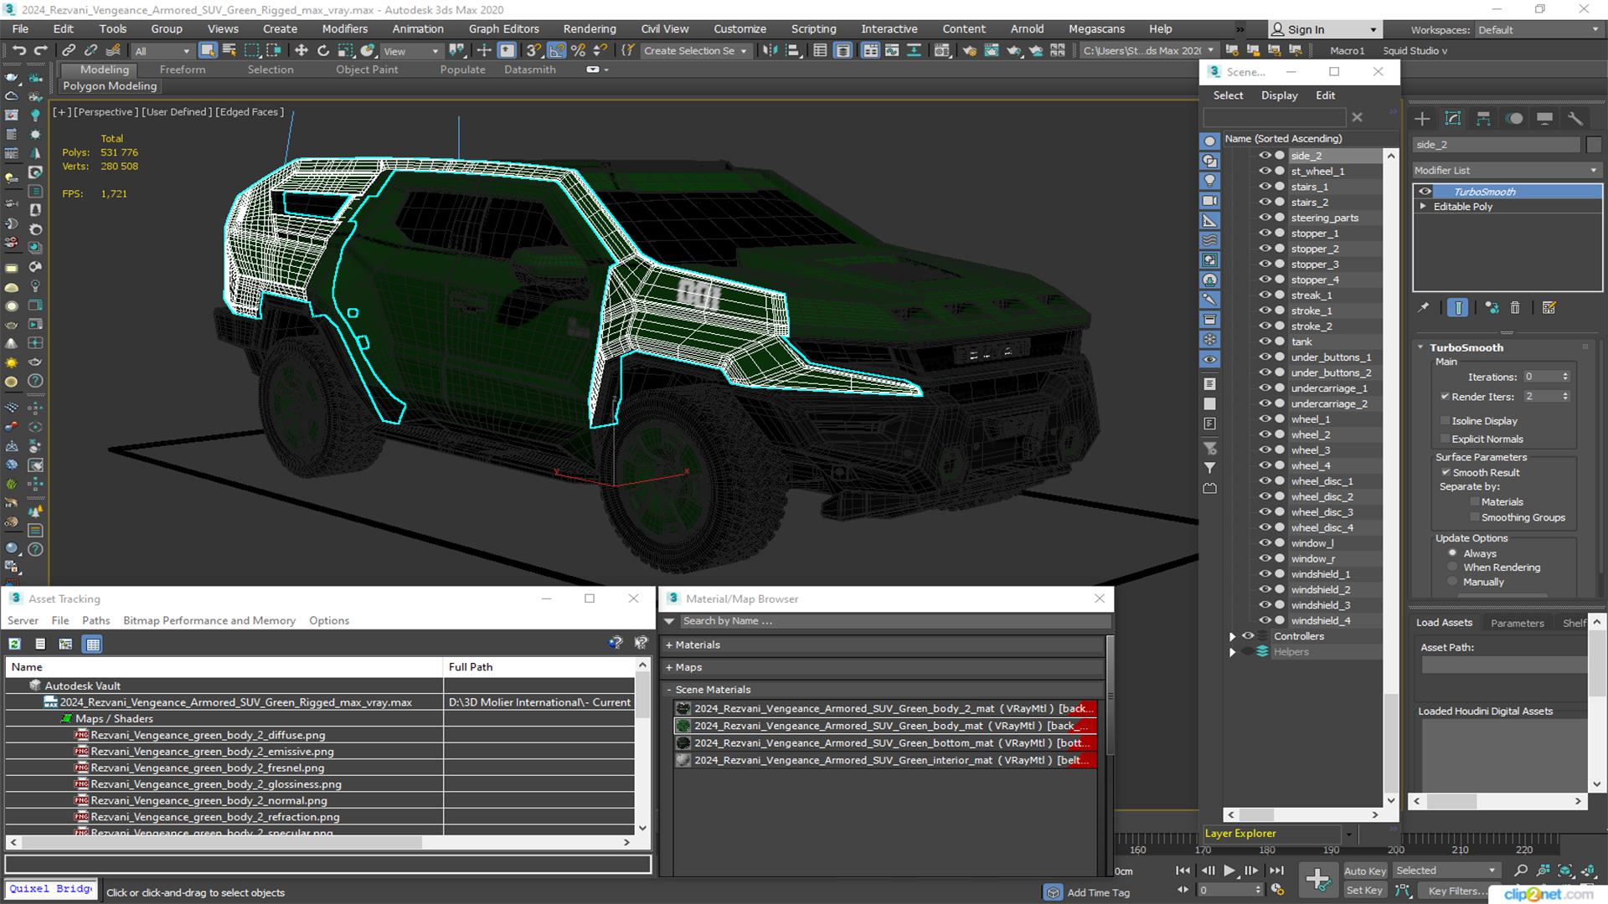Click the Undo arrow icon
The image size is (1608, 904).
[18, 50]
